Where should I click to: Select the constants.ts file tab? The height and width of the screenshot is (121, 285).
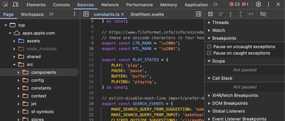pos(107,14)
